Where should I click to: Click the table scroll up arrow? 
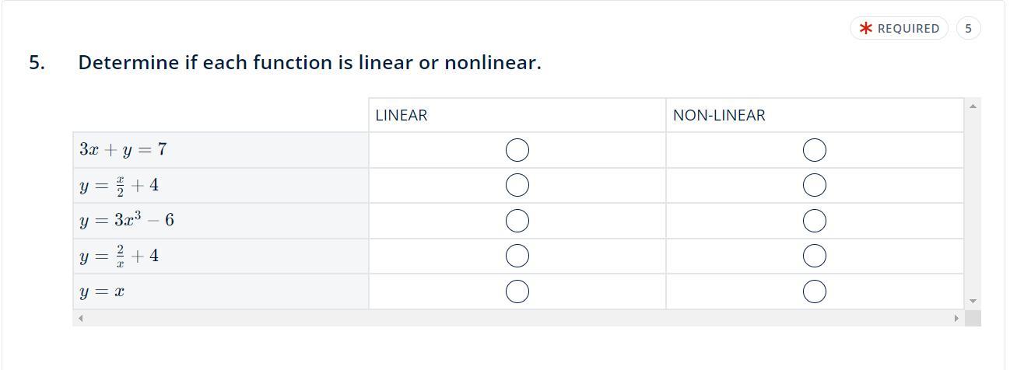click(973, 106)
